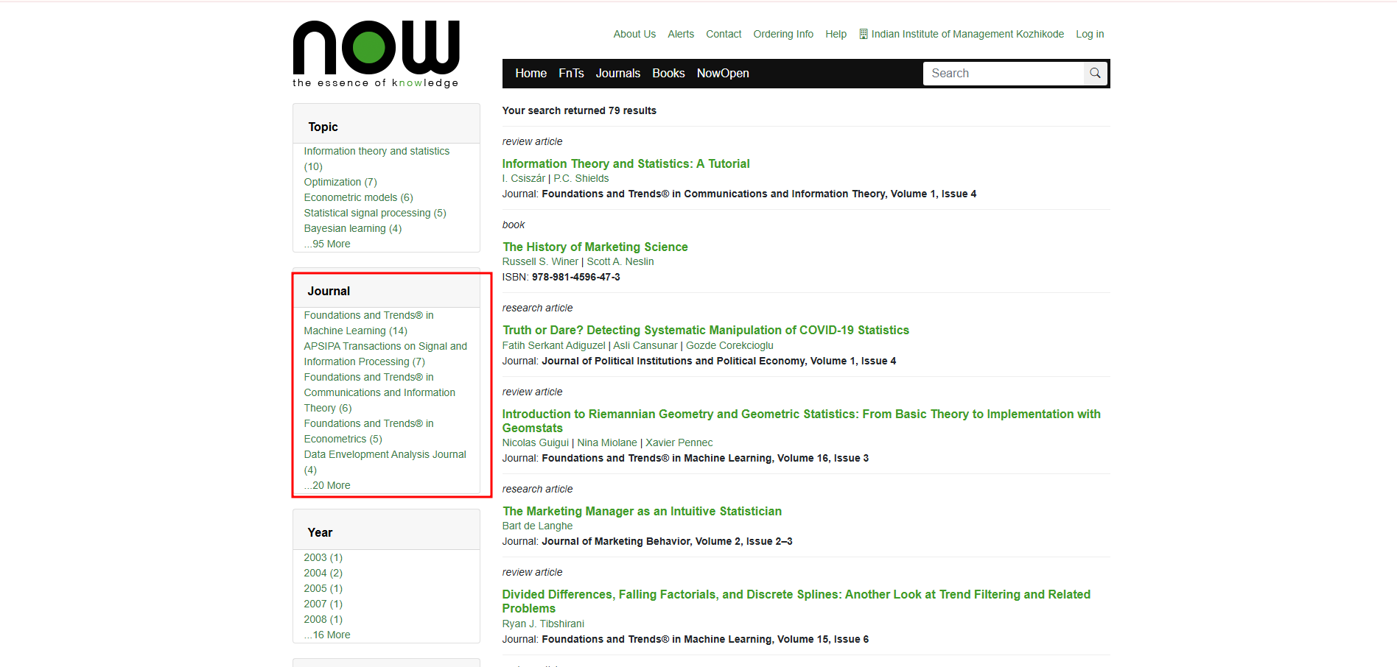1397x667 pixels.
Task: Open The History of Marketing Science book
Action: [x=595, y=247]
